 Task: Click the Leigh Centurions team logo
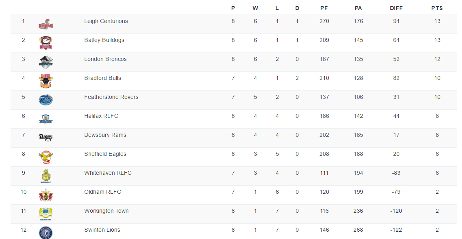point(46,24)
